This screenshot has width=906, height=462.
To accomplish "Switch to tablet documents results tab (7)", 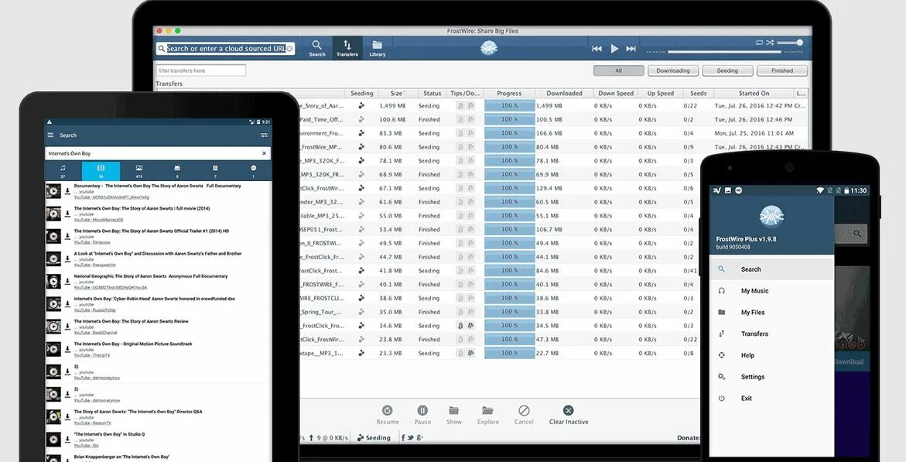I will click(x=215, y=171).
